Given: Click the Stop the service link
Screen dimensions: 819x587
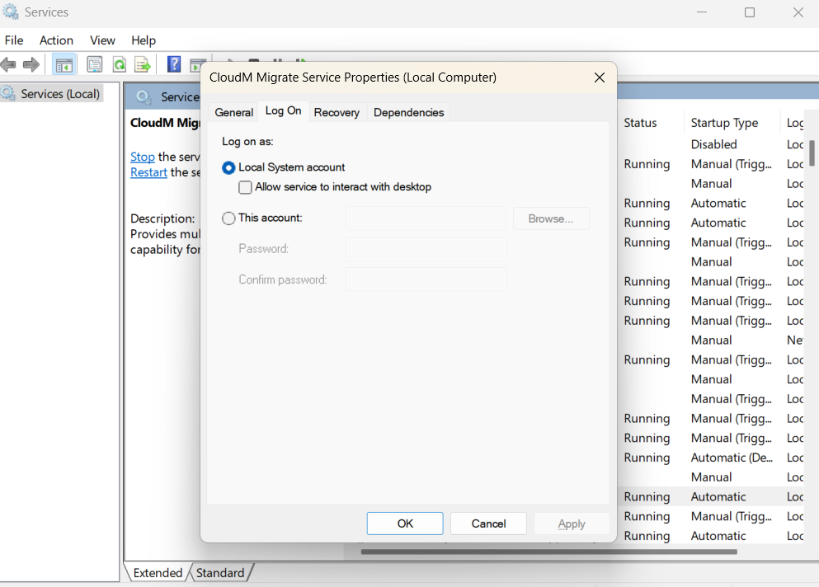Looking at the screenshot, I should click(143, 157).
